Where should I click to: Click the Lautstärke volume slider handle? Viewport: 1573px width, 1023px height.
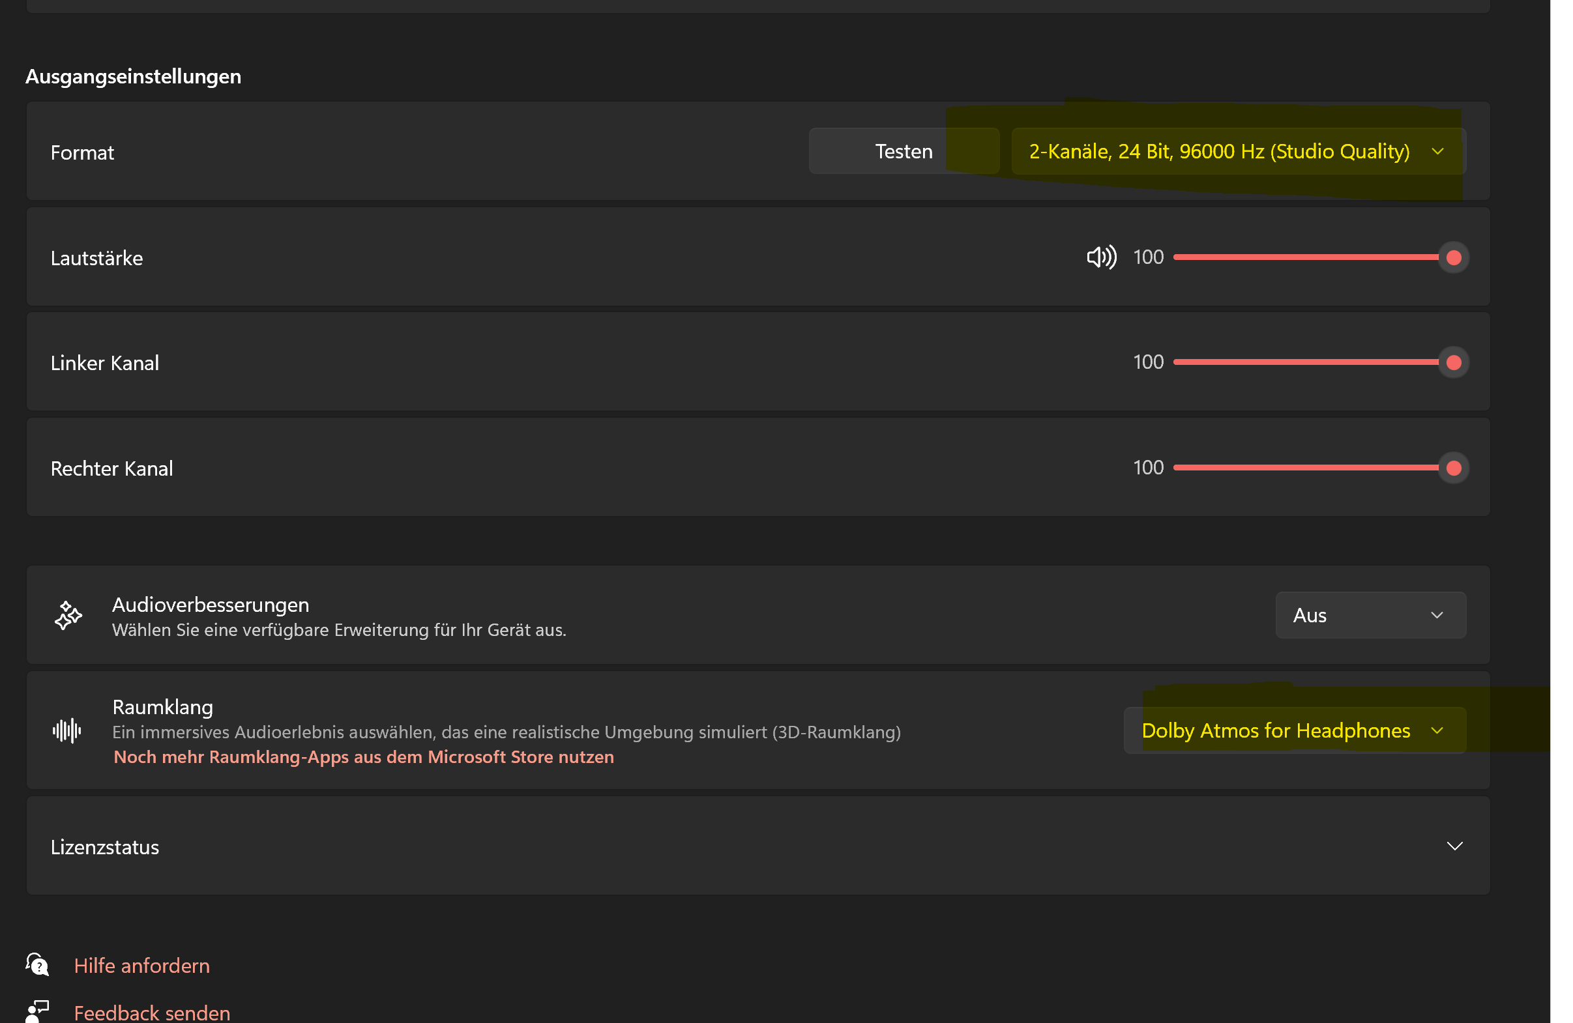point(1453,257)
